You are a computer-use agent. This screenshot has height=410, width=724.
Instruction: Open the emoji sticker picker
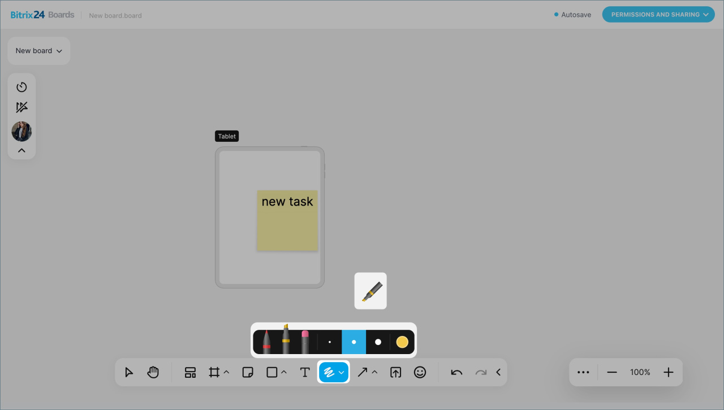(420, 373)
